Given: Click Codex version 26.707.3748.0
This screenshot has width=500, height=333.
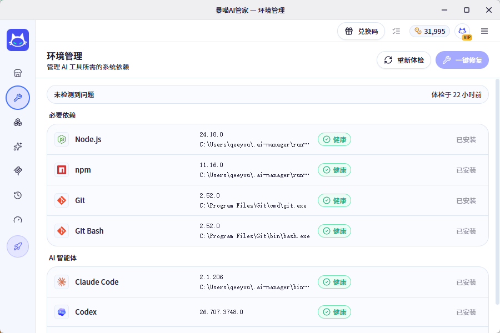Looking at the screenshot, I should pos(221,312).
